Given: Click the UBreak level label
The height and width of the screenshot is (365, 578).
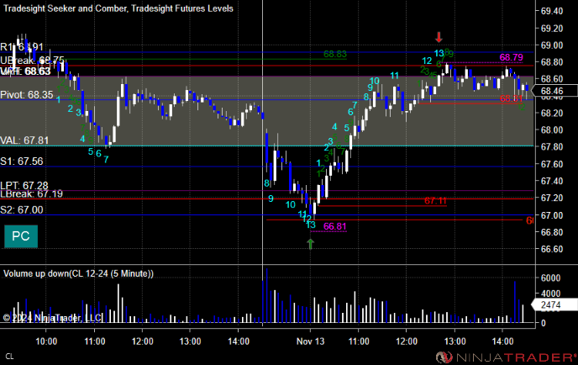Looking at the screenshot, I should click(x=32, y=61).
